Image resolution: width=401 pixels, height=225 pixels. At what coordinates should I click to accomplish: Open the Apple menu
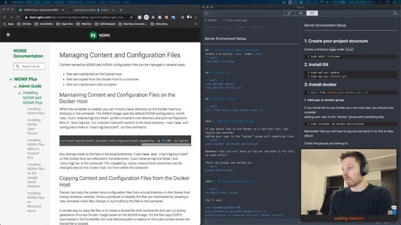pyautogui.click(x=6, y=2)
